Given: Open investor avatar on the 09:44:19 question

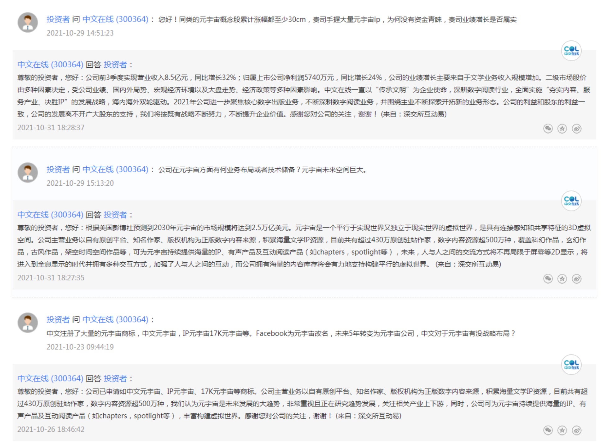Looking at the screenshot, I should pyautogui.click(x=28, y=323).
